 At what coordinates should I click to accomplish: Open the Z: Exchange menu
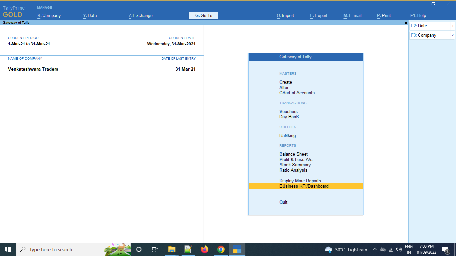coord(141,15)
